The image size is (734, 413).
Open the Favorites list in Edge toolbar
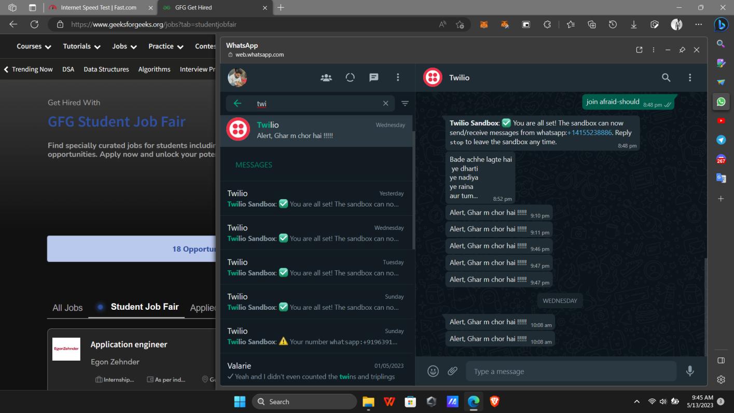(x=571, y=24)
